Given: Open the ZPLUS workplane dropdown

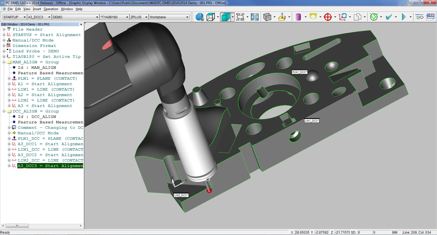Looking at the screenshot, I should click(x=146, y=17).
